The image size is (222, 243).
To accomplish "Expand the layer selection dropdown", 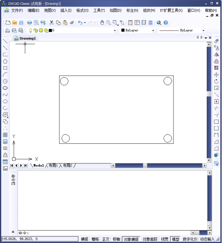I will tap(115, 31).
